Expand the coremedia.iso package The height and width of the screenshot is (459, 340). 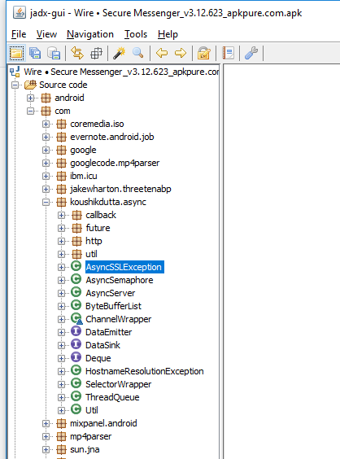coord(46,125)
